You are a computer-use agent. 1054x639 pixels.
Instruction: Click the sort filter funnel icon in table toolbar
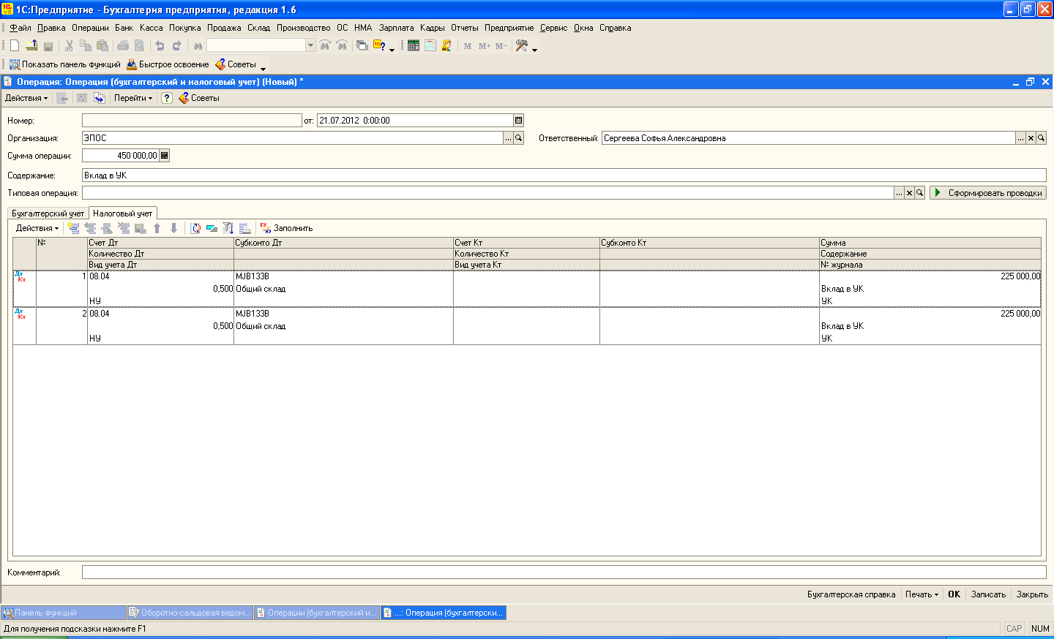pos(228,228)
